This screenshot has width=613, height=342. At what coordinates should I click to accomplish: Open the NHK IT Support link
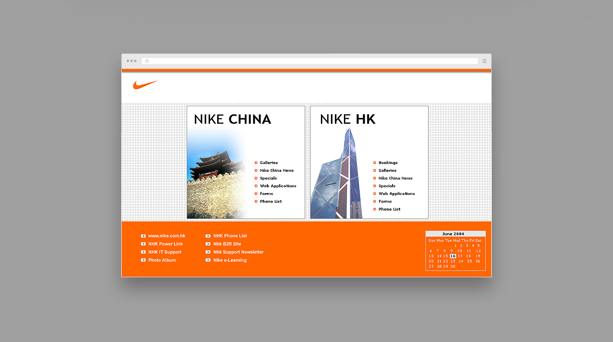pos(165,252)
